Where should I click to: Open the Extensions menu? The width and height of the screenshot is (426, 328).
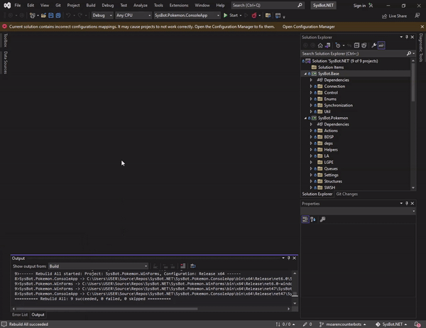pos(179,5)
